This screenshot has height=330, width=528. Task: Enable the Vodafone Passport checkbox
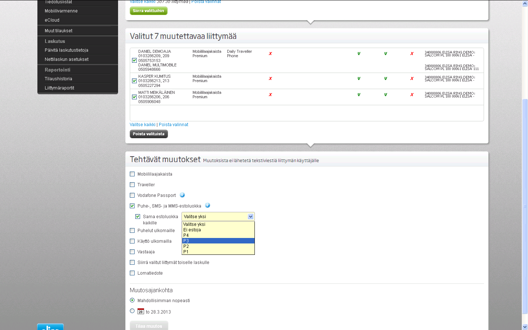[132, 195]
